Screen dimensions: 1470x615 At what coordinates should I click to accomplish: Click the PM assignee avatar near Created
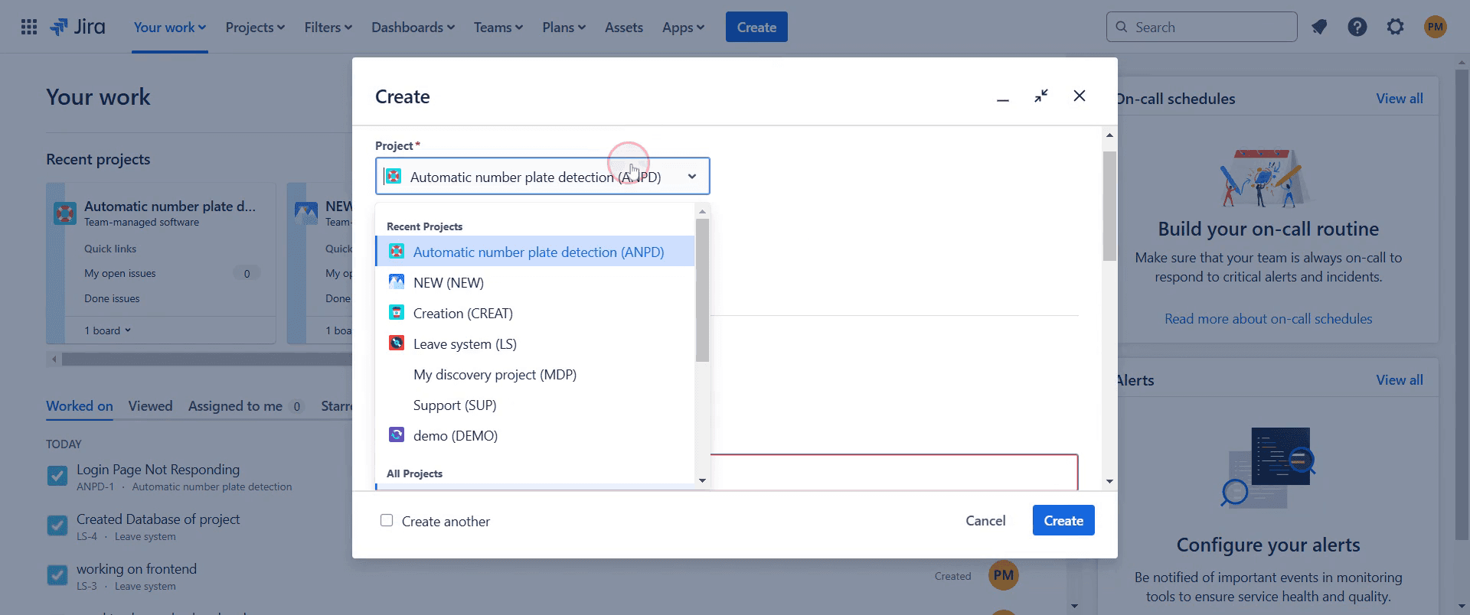pyautogui.click(x=1004, y=575)
